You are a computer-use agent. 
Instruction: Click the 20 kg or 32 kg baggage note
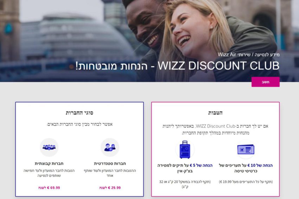pyautogui.click(x=185, y=184)
